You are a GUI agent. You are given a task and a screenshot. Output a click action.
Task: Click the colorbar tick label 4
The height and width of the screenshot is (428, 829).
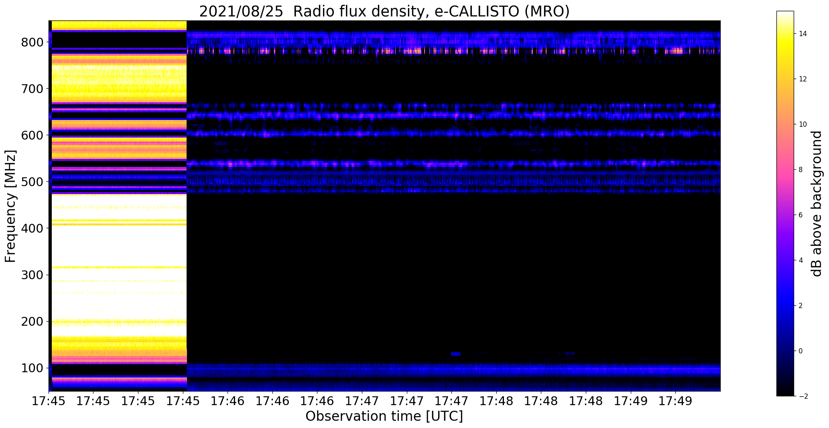801,260
